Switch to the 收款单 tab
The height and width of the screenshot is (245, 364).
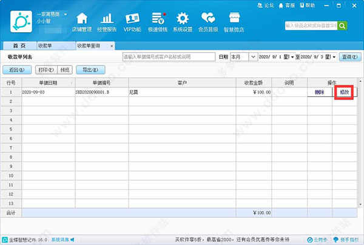pos(56,45)
